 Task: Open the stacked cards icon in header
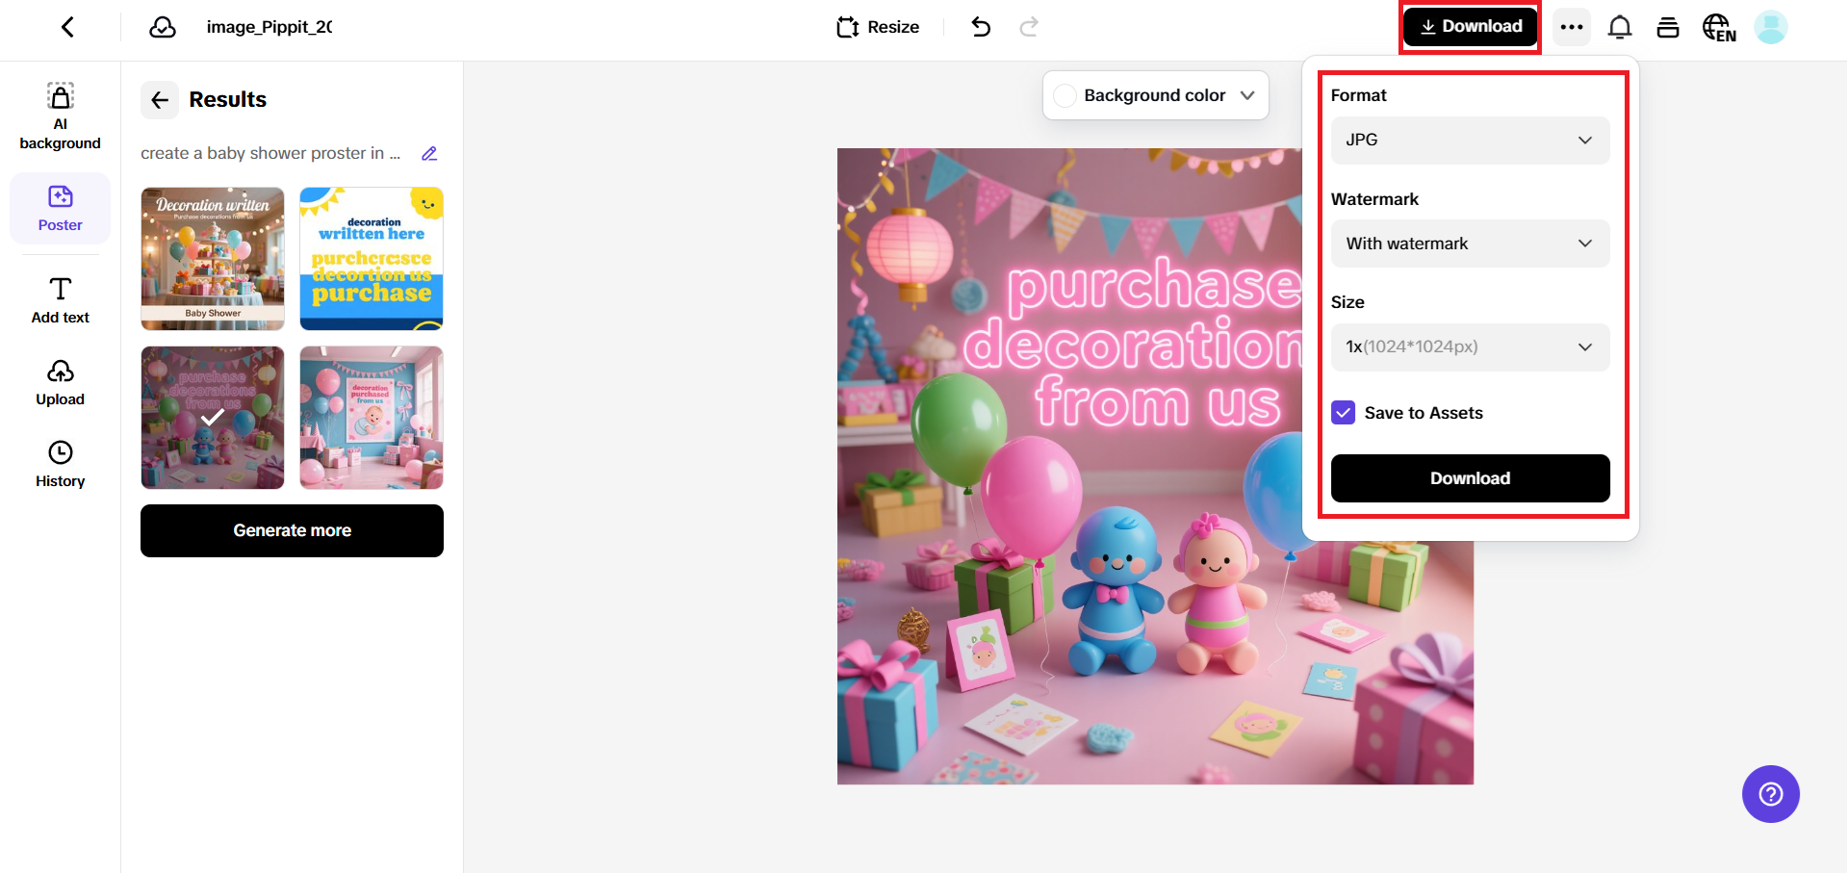click(1668, 27)
